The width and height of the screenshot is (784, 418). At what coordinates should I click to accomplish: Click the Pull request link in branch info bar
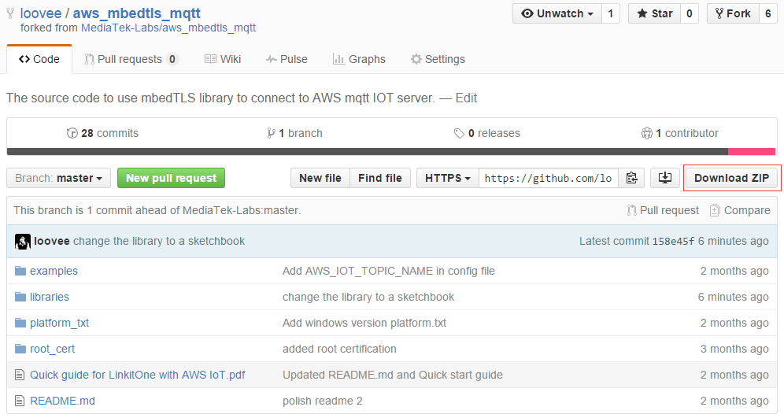(663, 210)
